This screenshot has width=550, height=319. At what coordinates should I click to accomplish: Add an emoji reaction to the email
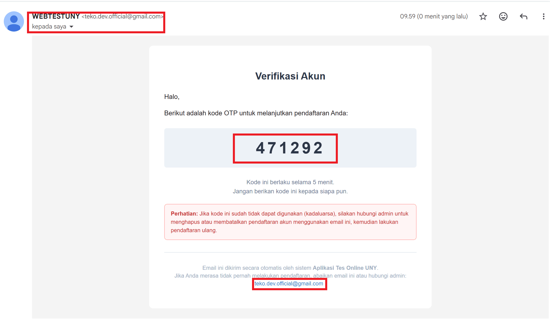tap(503, 16)
